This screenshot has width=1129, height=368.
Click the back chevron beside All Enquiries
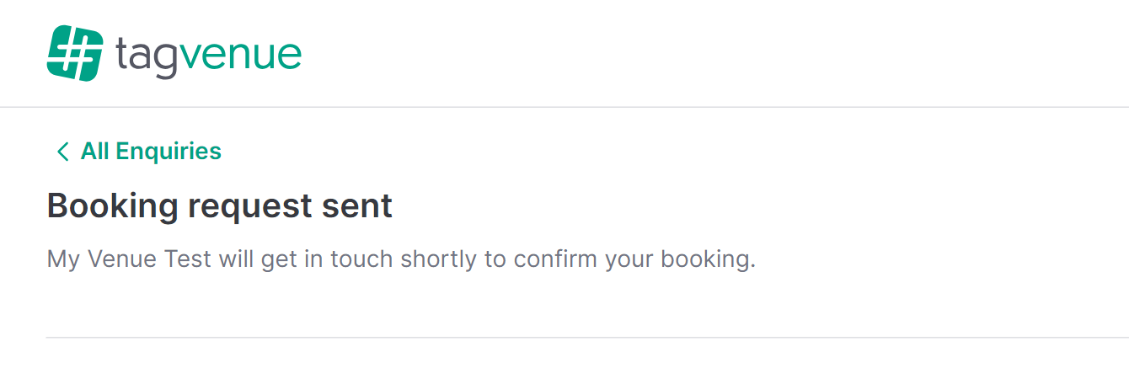(62, 152)
